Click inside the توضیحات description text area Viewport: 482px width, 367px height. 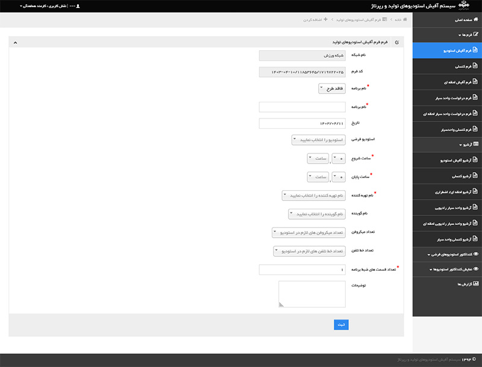point(303,294)
